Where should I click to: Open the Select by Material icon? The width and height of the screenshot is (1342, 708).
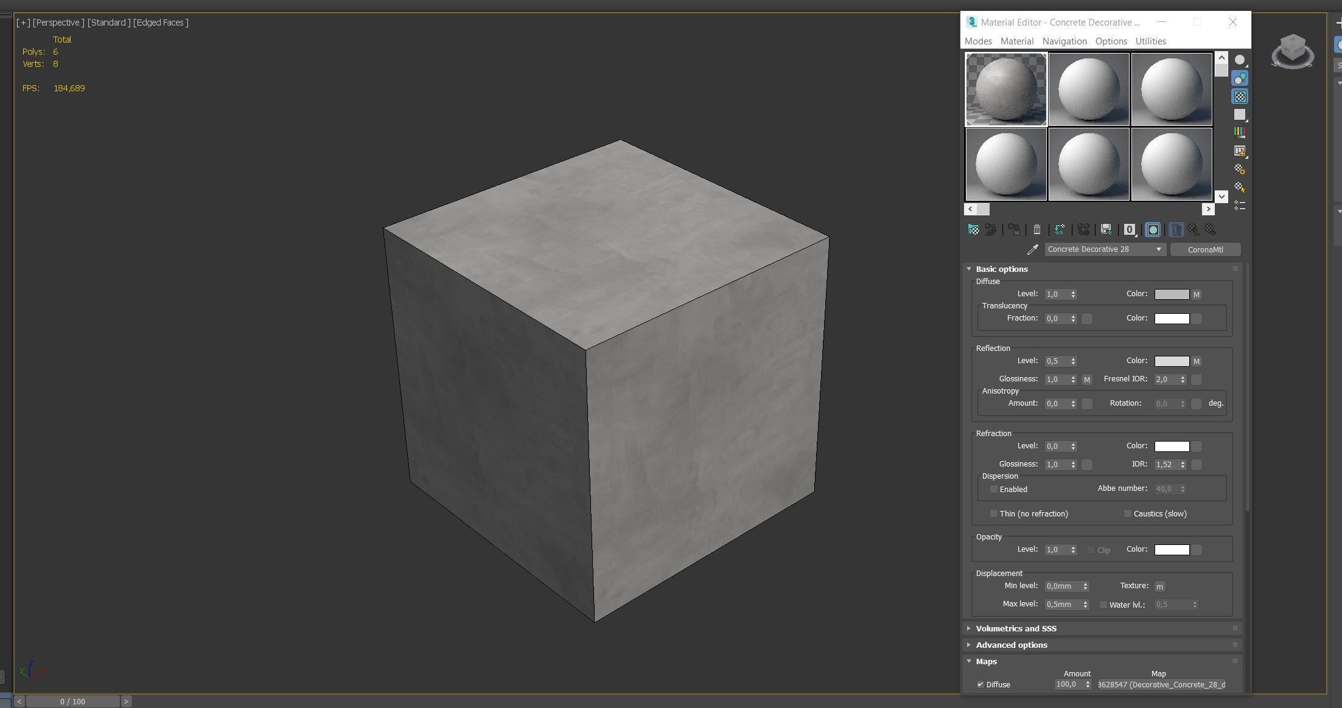1240,187
